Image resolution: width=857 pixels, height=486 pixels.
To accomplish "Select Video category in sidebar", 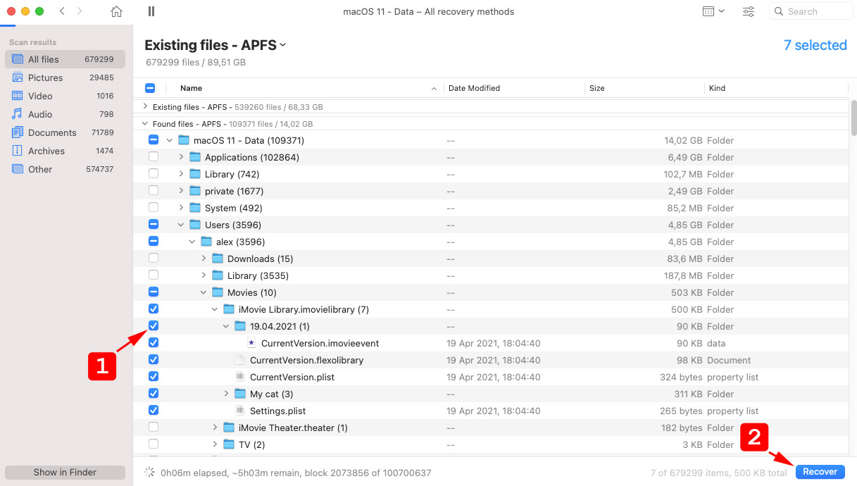I will point(65,96).
